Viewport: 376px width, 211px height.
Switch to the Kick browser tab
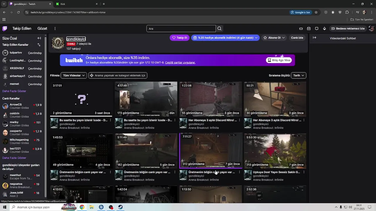(77, 4)
